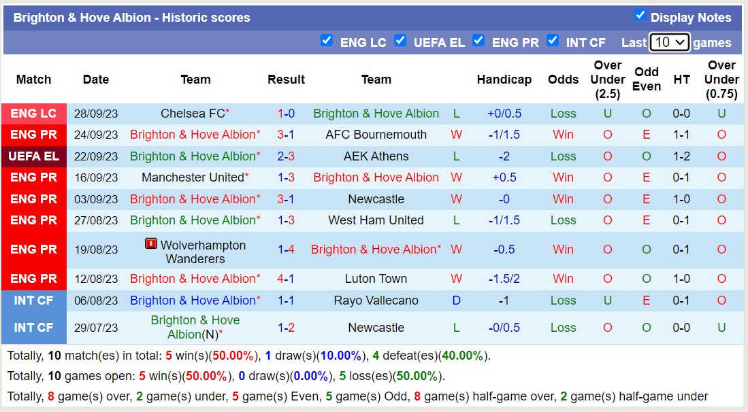Click the Date column header
Image resolution: width=748 pixels, height=412 pixels.
point(95,80)
